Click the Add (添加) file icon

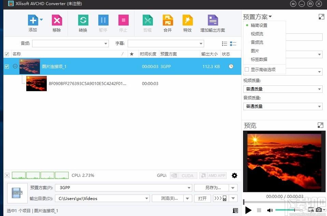[33, 20]
